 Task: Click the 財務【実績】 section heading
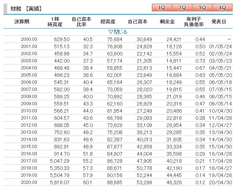(26, 9)
